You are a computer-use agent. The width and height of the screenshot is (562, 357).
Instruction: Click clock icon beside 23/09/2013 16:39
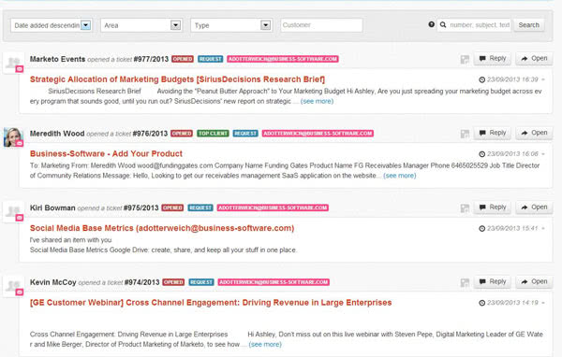482,79
